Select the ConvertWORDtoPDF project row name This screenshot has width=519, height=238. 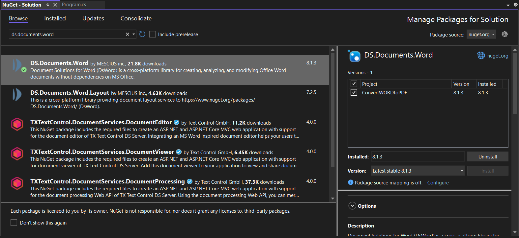(384, 92)
